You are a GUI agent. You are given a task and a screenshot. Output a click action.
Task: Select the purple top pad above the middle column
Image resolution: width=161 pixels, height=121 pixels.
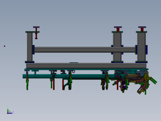pyautogui.click(x=118, y=27)
